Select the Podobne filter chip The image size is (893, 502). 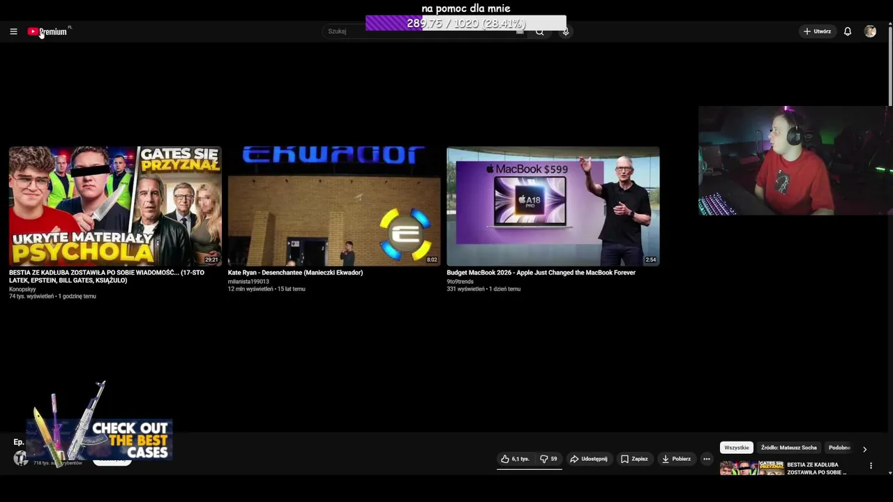click(839, 448)
